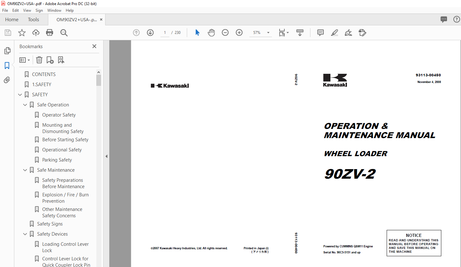Collapse the Safe Maintenance bookmark

point(25,170)
